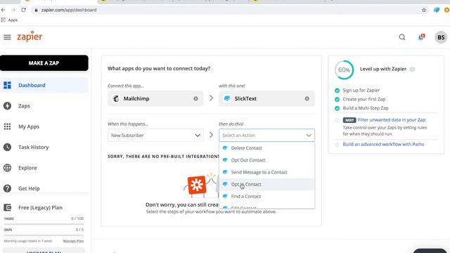Click the Delete Contact option icon
Viewport: 450px width, 253px height.
(225, 148)
